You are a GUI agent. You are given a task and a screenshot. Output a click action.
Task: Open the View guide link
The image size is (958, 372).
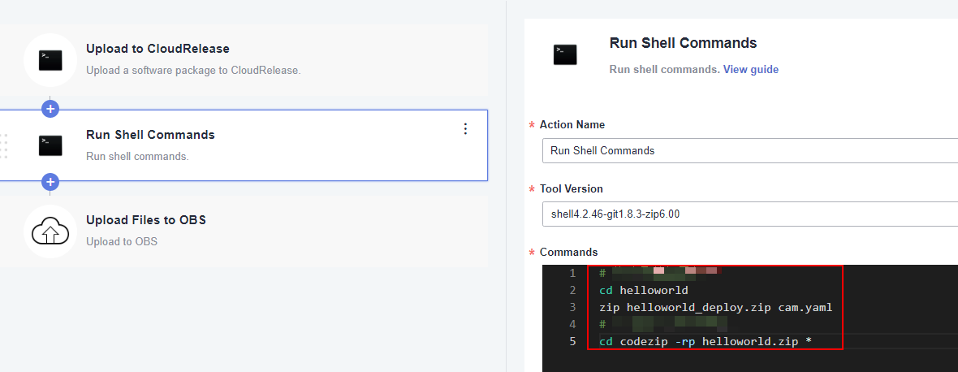coord(750,70)
